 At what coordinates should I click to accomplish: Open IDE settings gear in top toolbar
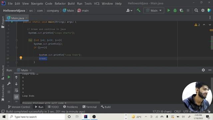(203, 10)
